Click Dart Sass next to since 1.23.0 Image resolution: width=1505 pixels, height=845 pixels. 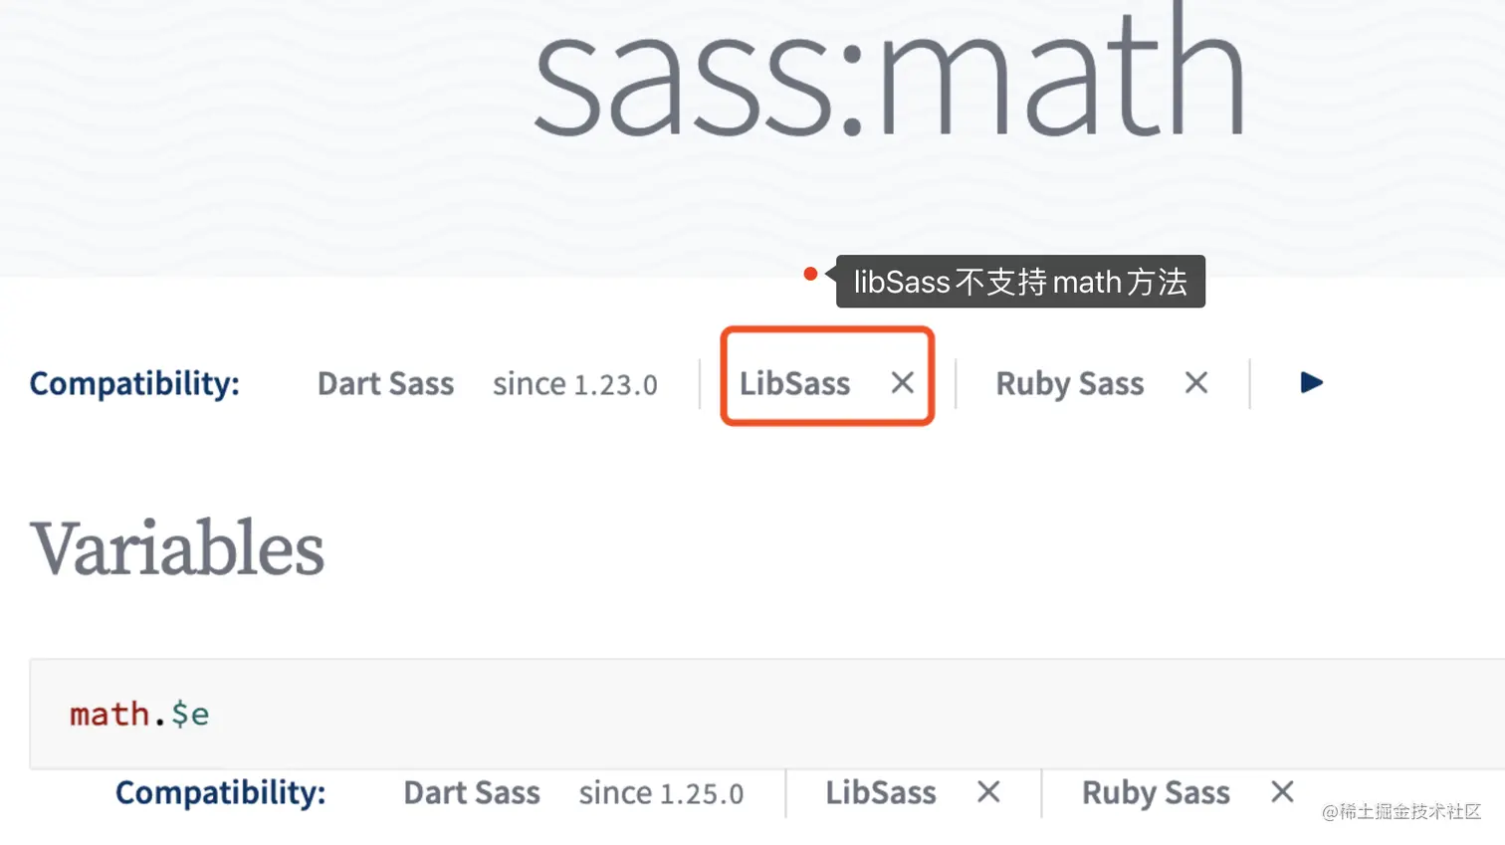tap(385, 384)
